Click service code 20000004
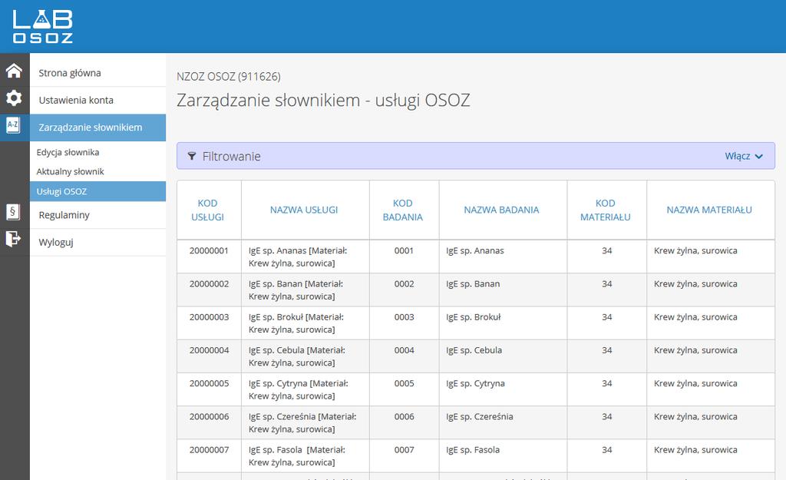786x480 pixels. click(x=209, y=350)
